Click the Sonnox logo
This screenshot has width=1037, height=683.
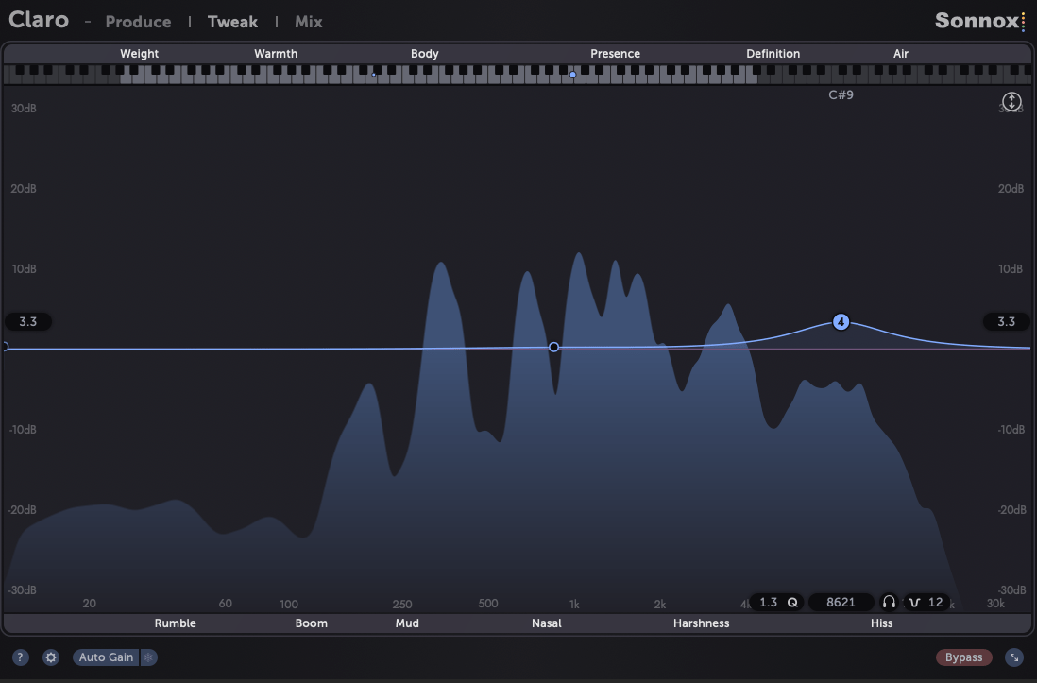pos(974,20)
